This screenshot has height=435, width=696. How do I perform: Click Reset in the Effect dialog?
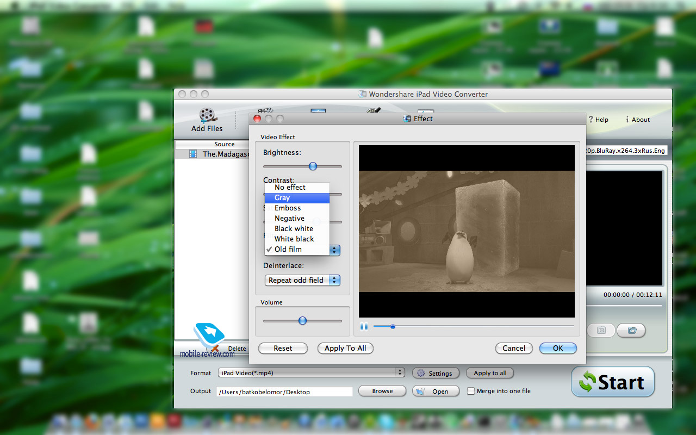283,348
